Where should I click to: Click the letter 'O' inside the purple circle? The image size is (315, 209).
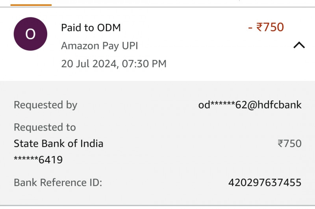tap(30, 34)
